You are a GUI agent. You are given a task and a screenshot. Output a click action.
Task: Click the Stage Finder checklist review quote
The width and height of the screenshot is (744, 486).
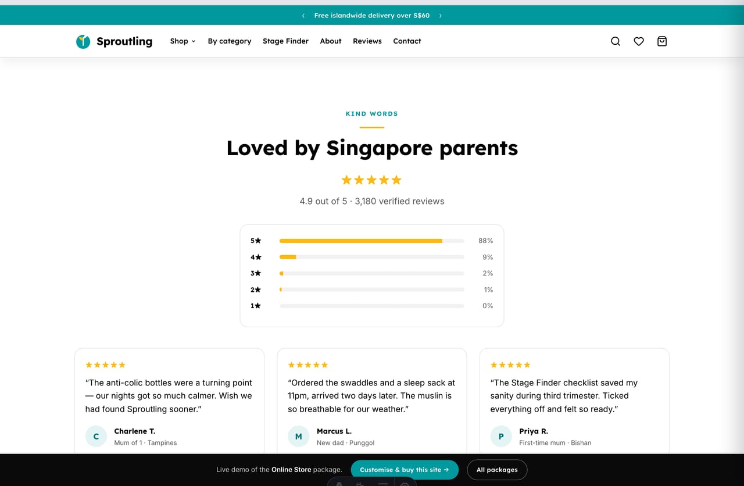[x=564, y=396]
